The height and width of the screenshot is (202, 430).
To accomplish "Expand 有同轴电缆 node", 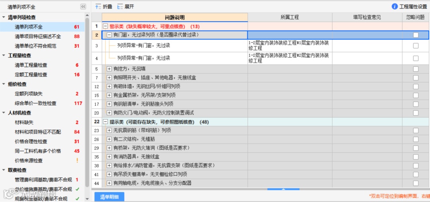I will 109,183.
